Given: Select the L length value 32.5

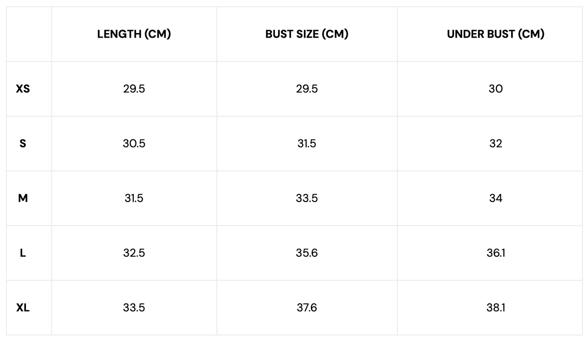Looking at the screenshot, I should tap(134, 253).
